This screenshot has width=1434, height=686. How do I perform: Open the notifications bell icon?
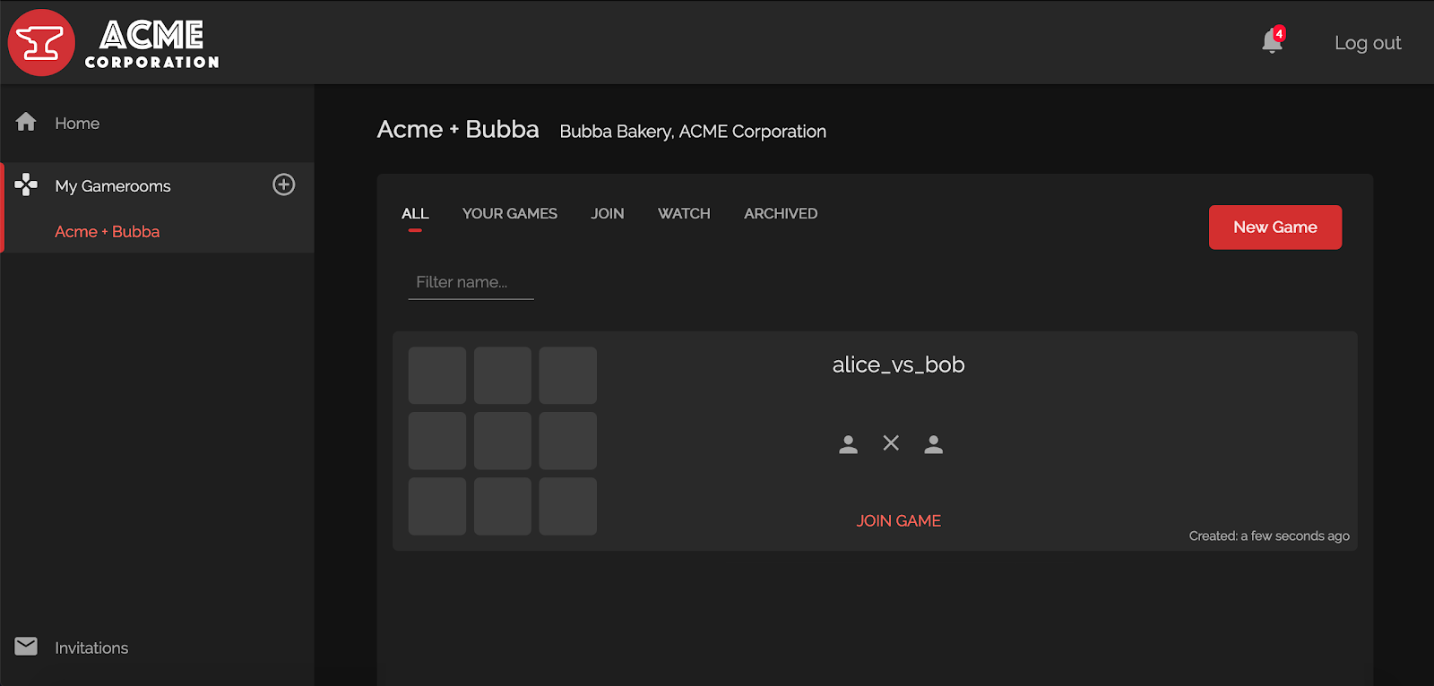(x=1272, y=41)
